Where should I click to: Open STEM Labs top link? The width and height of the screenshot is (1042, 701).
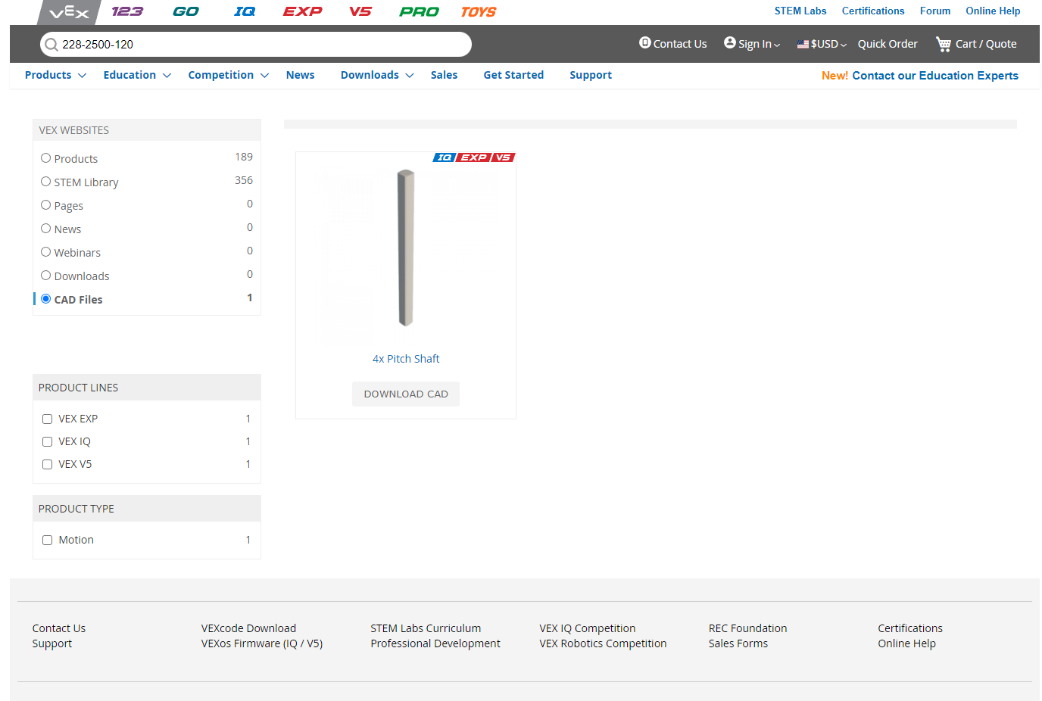pyautogui.click(x=800, y=11)
